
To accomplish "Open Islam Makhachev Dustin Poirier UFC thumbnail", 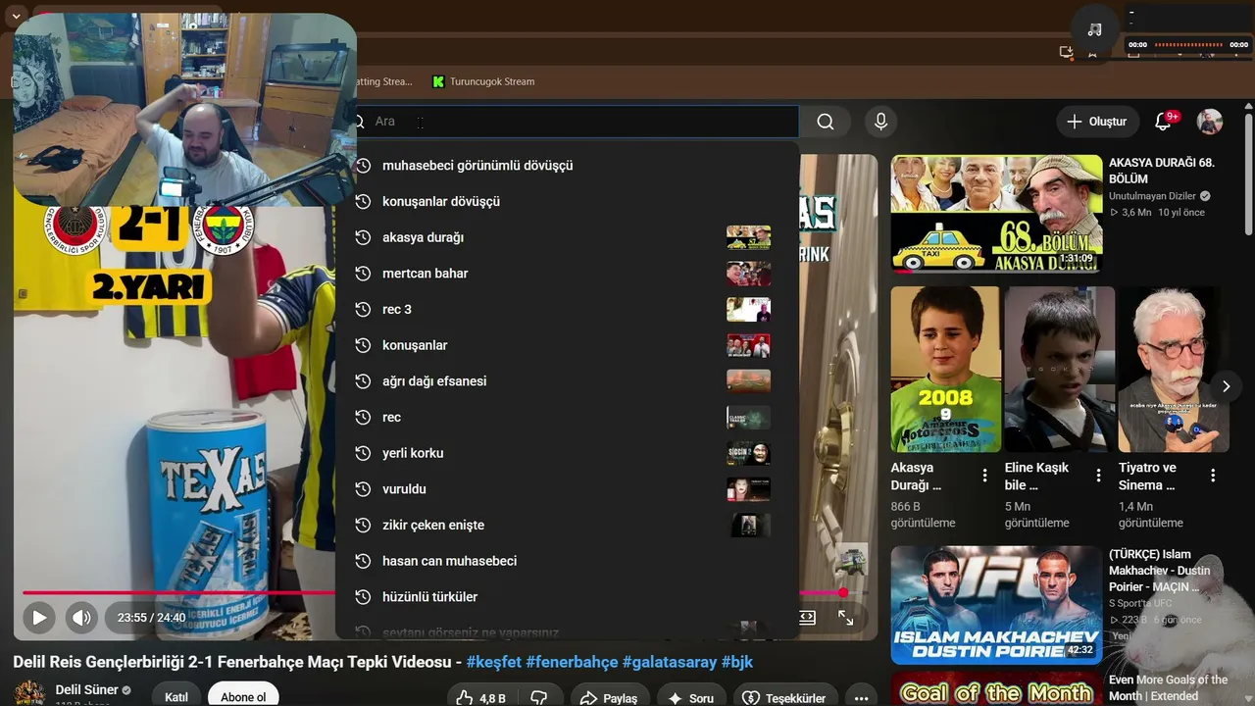I will [996, 605].
